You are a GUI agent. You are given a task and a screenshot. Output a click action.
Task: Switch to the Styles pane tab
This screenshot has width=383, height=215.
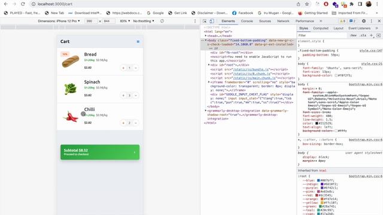[303, 28]
